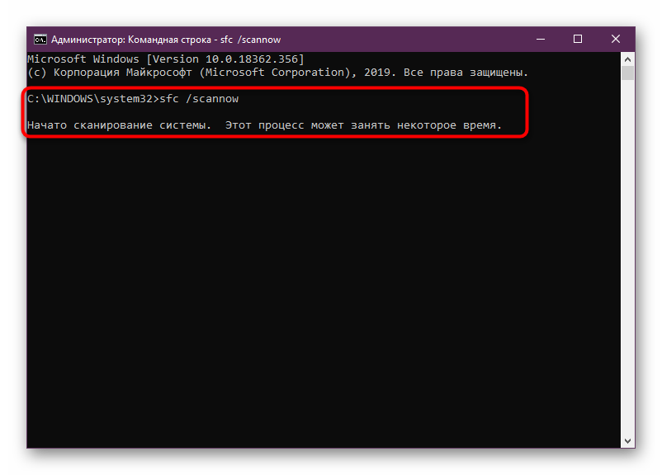Image resolution: width=662 pixels, height=475 pixels.
Task: Click the empty black console area
Action: [x=322, y=289]
